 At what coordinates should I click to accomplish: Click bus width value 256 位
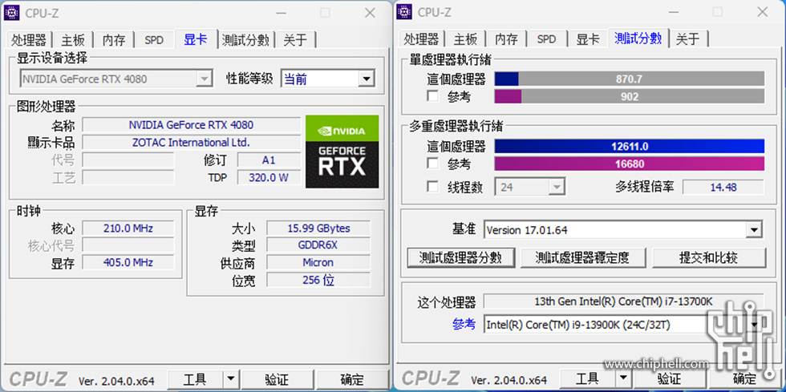pyautogui.click(x=318, y=280)
